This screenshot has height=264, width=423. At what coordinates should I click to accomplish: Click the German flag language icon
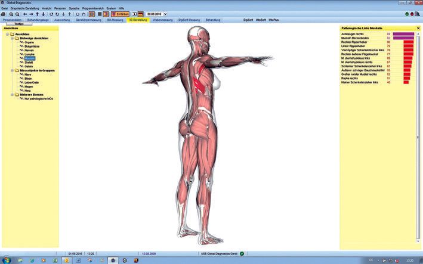pos(140,14)
